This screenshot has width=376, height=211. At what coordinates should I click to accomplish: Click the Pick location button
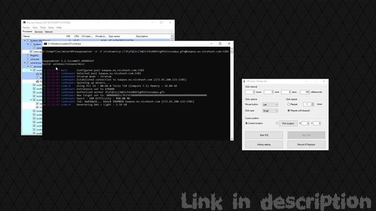coord(288,124)
